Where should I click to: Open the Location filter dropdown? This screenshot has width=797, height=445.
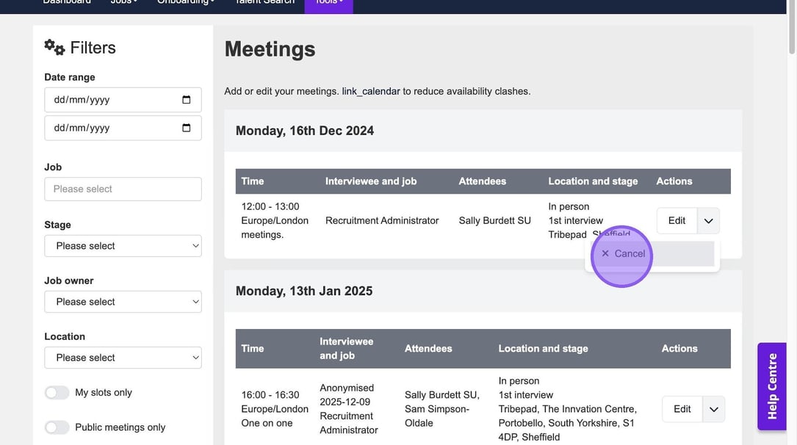coord(123,358)
